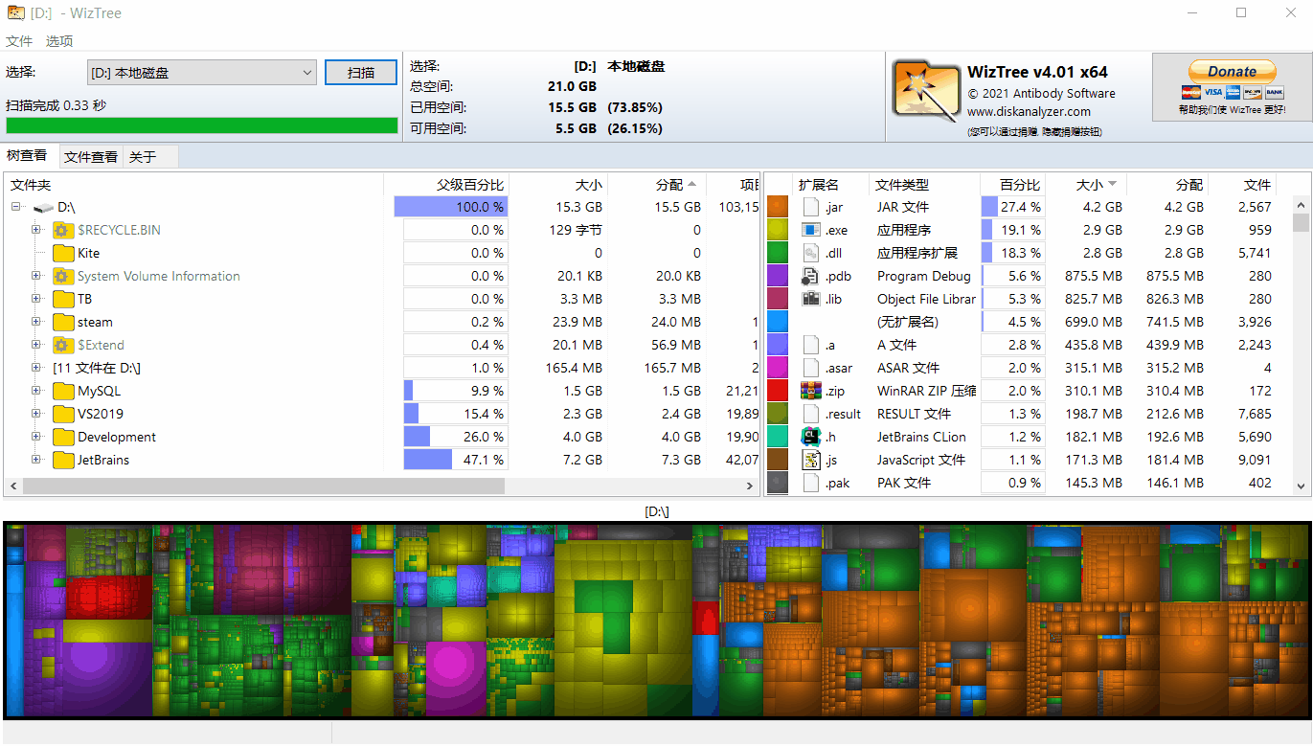Click the $RECYCLE.BIN folder gear icon
The height and width of the screenshot is (746, 1313).
63,230
